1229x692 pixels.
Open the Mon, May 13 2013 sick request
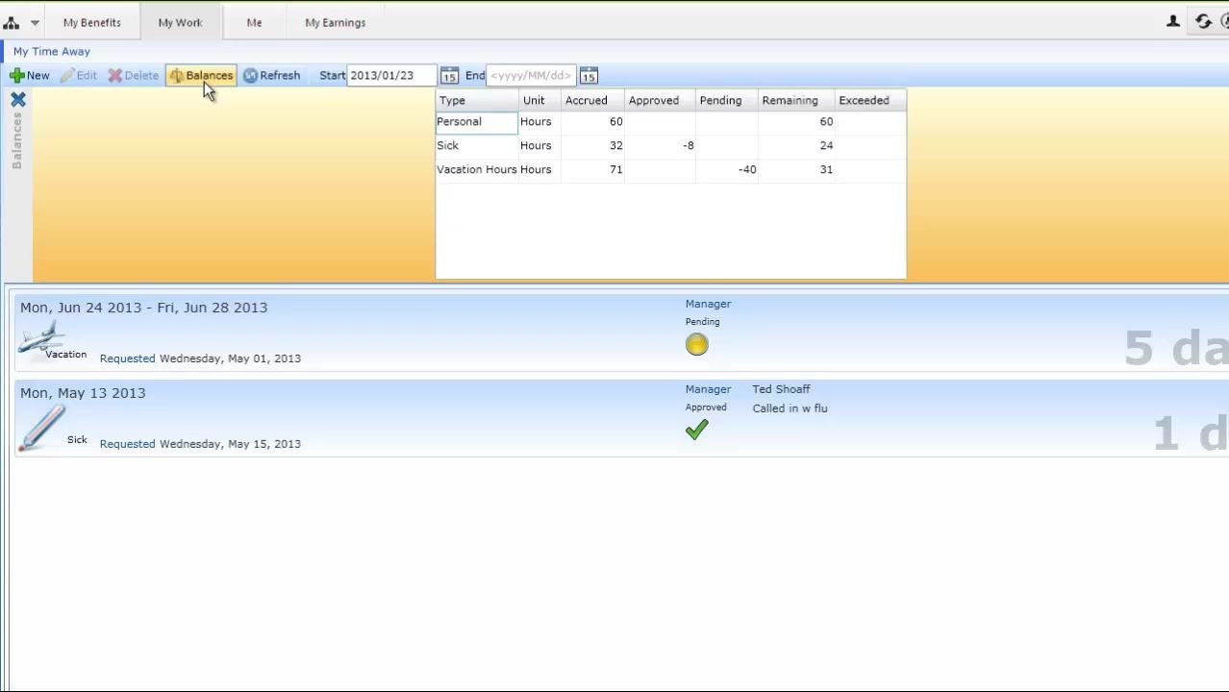pyautogui.click(x=621, y=418)
